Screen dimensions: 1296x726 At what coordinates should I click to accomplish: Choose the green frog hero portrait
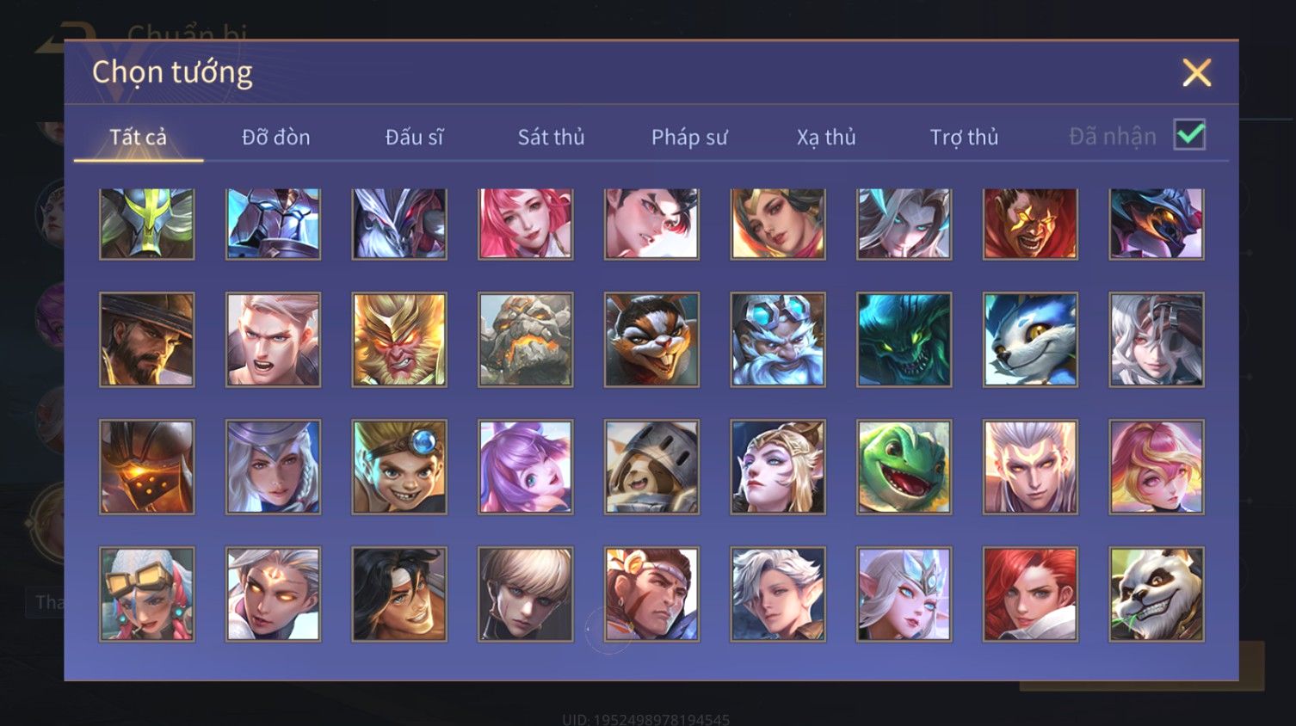tap(904, 466)
